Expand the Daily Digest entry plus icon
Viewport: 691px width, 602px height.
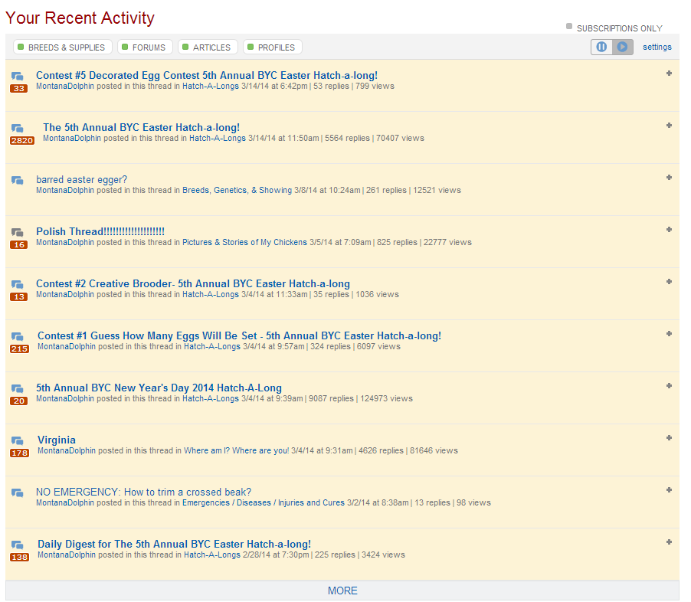pos(669,542)
